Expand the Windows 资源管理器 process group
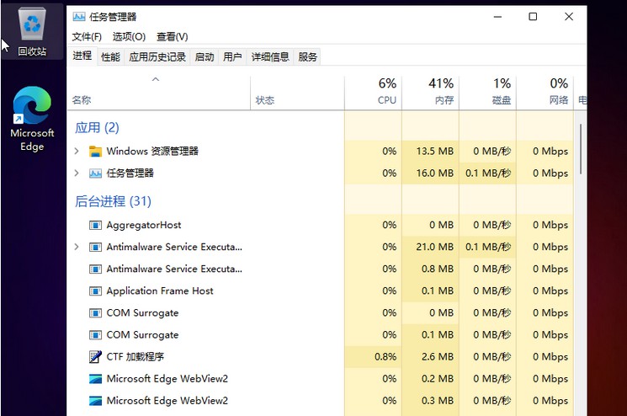Image resolution: width=627 pixels, height=416 pixels. click(x=77, y=152)
